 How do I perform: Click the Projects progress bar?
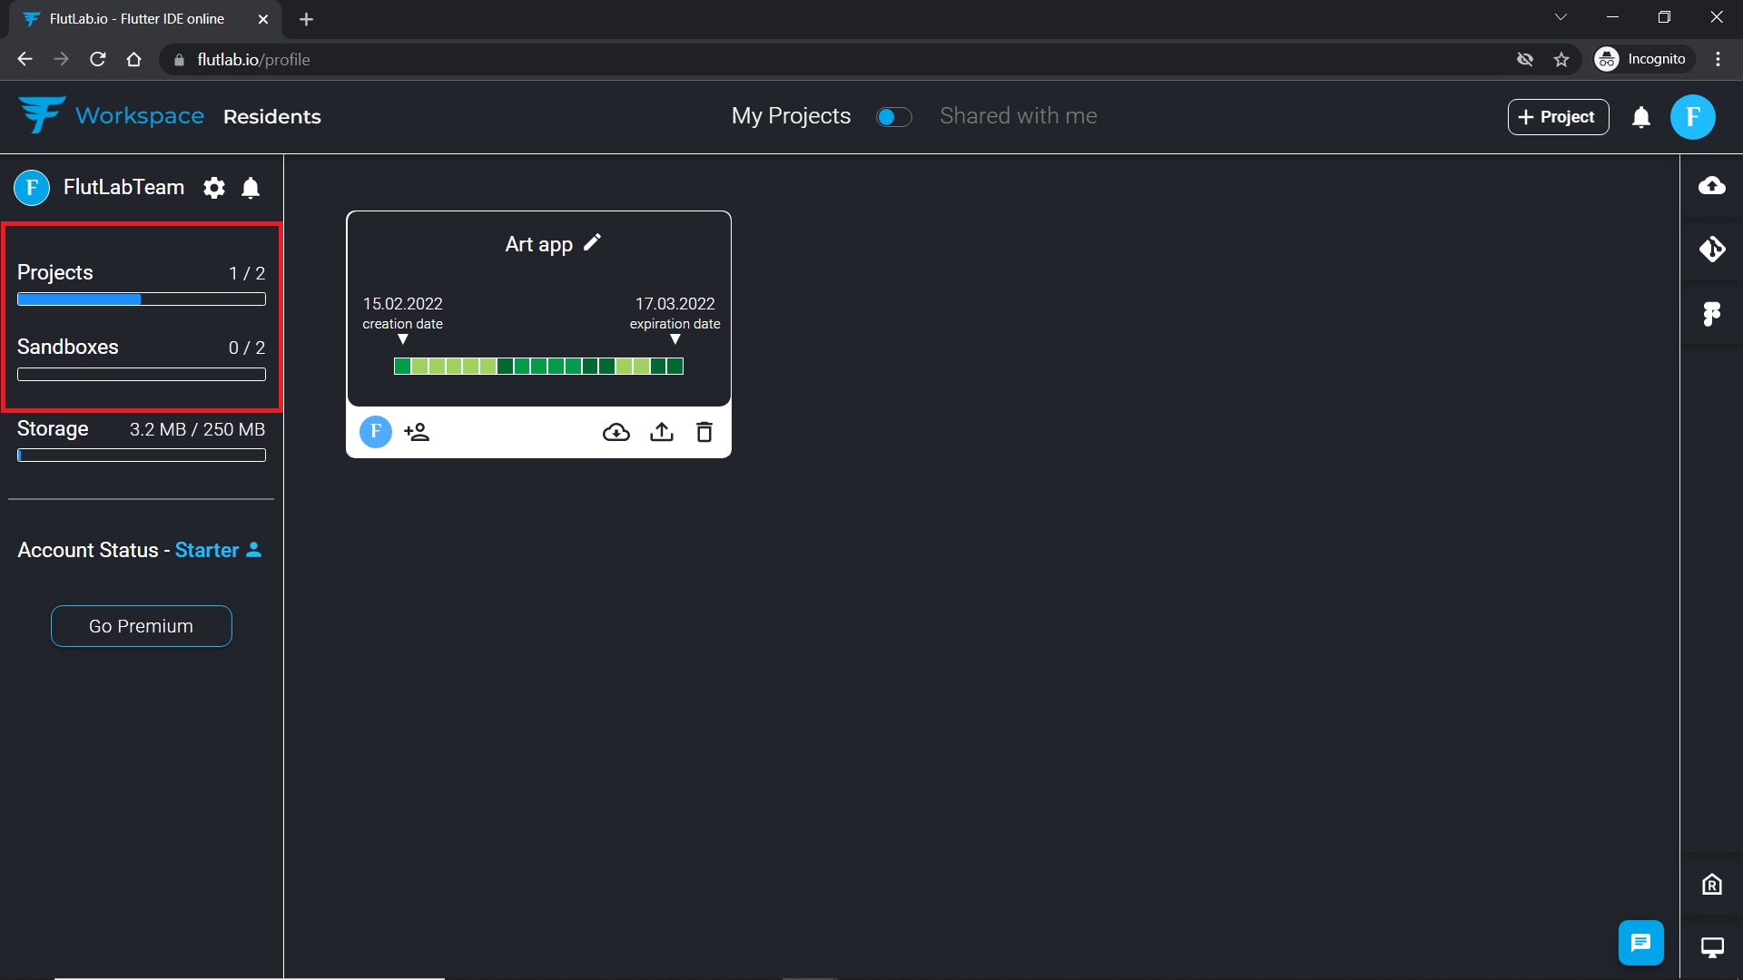pos(142,299)
